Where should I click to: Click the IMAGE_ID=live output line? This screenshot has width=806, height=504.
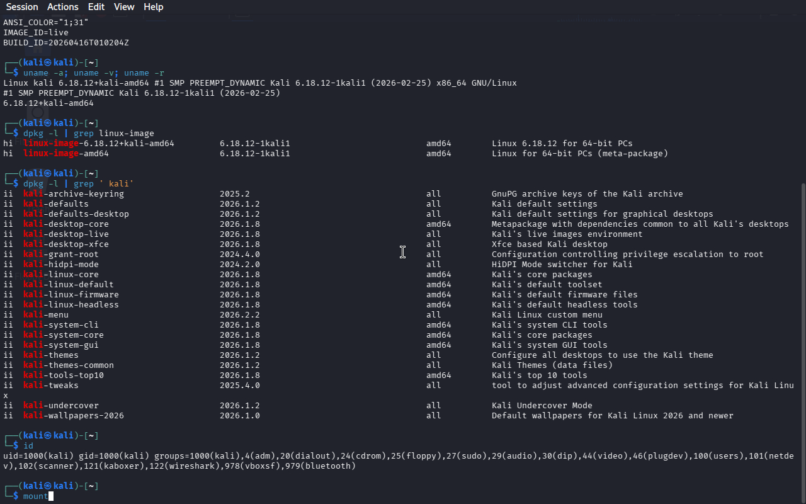tap(36, 33)
